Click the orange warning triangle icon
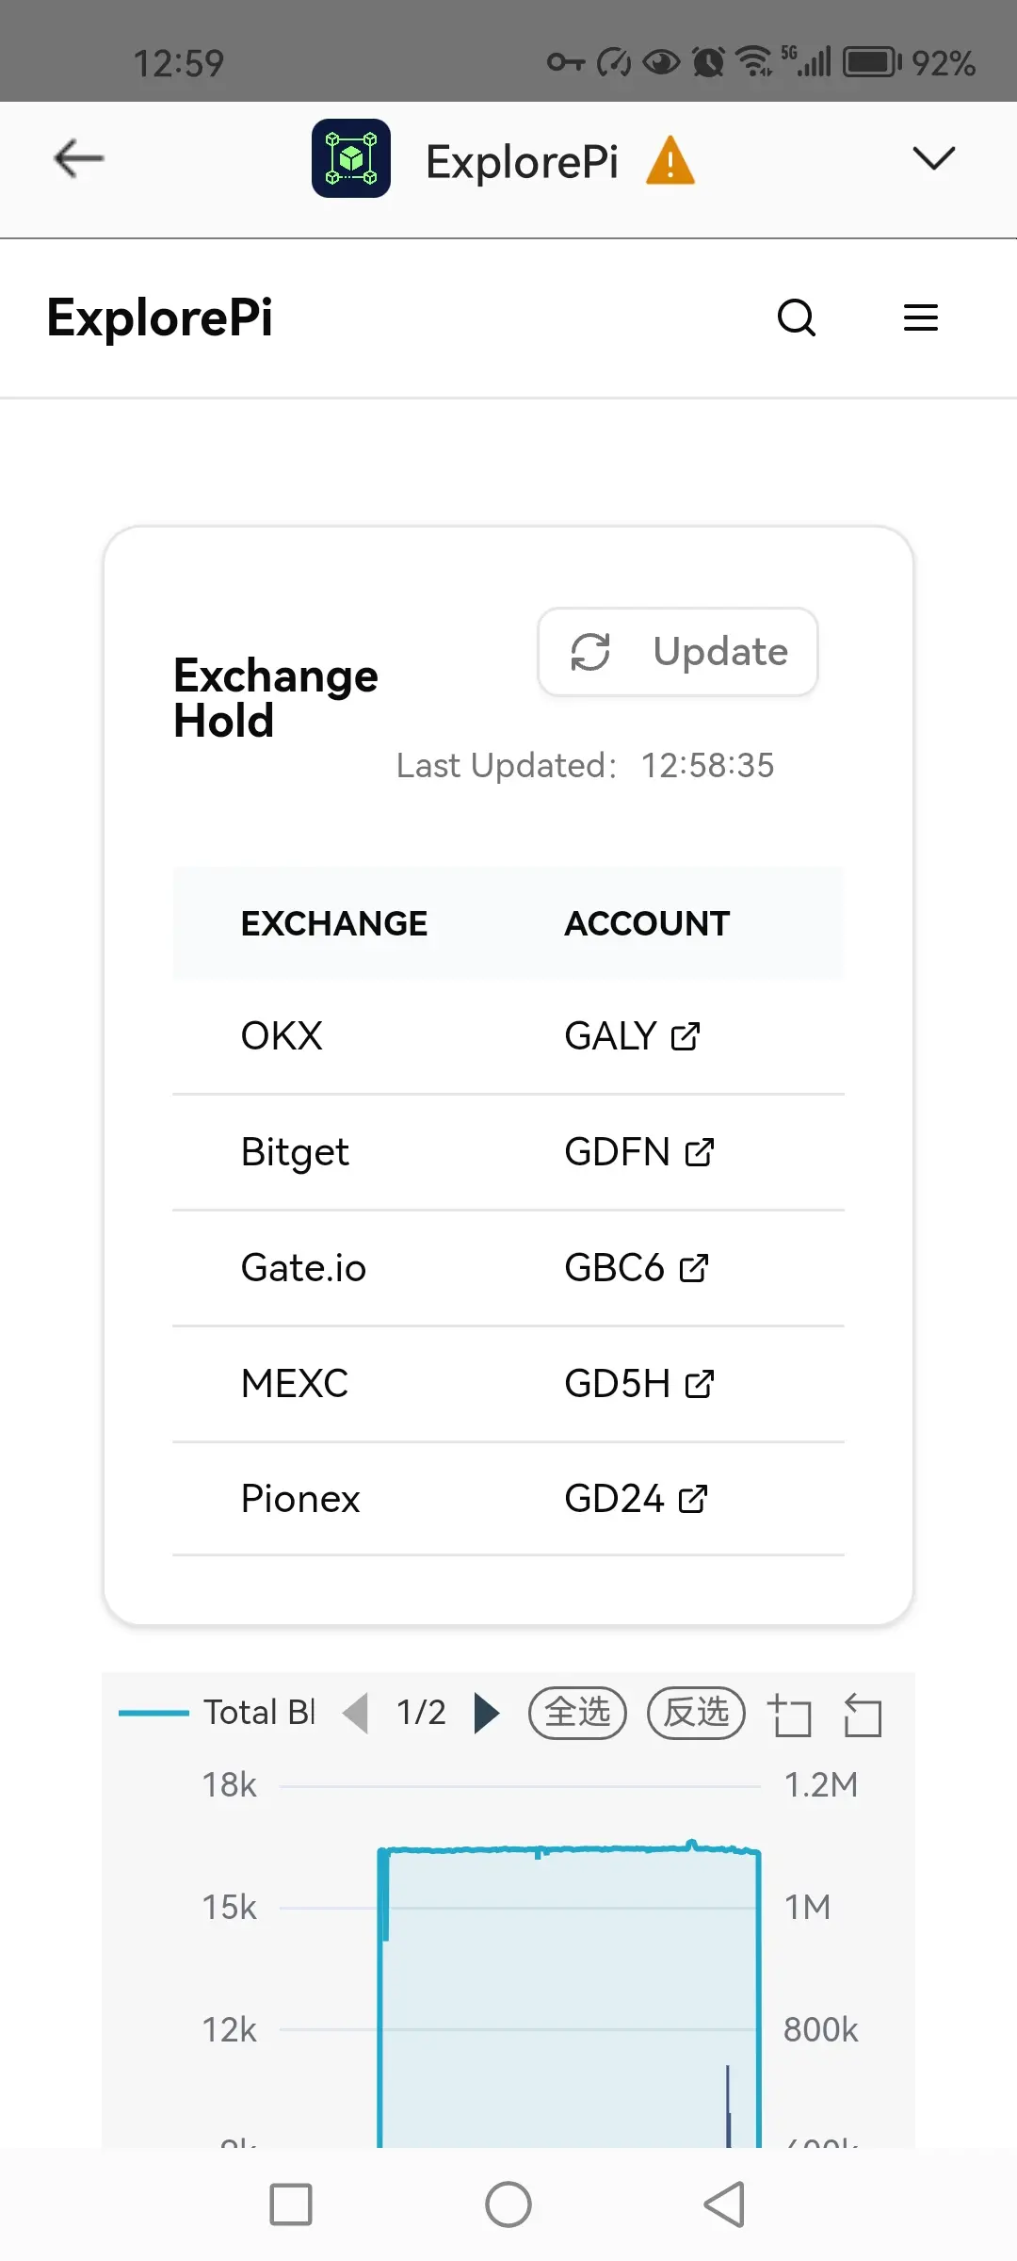The width and height of the screenshot is (1017, 2261). pos(670,160)
